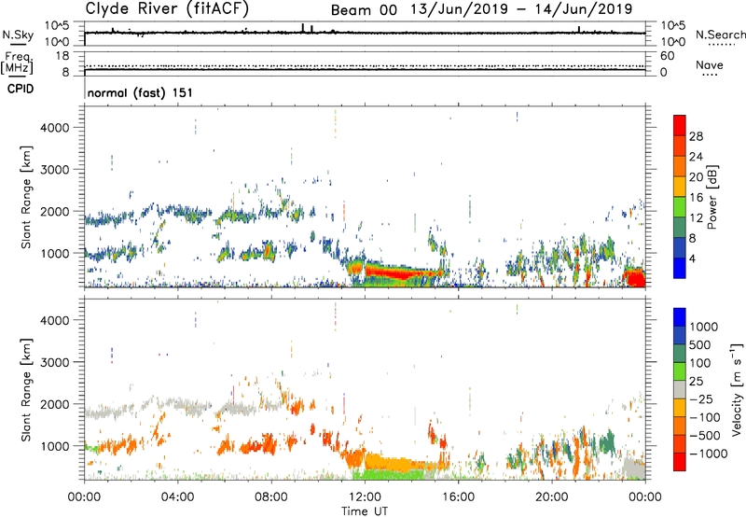
Task: Click the '12' label on power colorbar
Action: (x=696, y=218)
